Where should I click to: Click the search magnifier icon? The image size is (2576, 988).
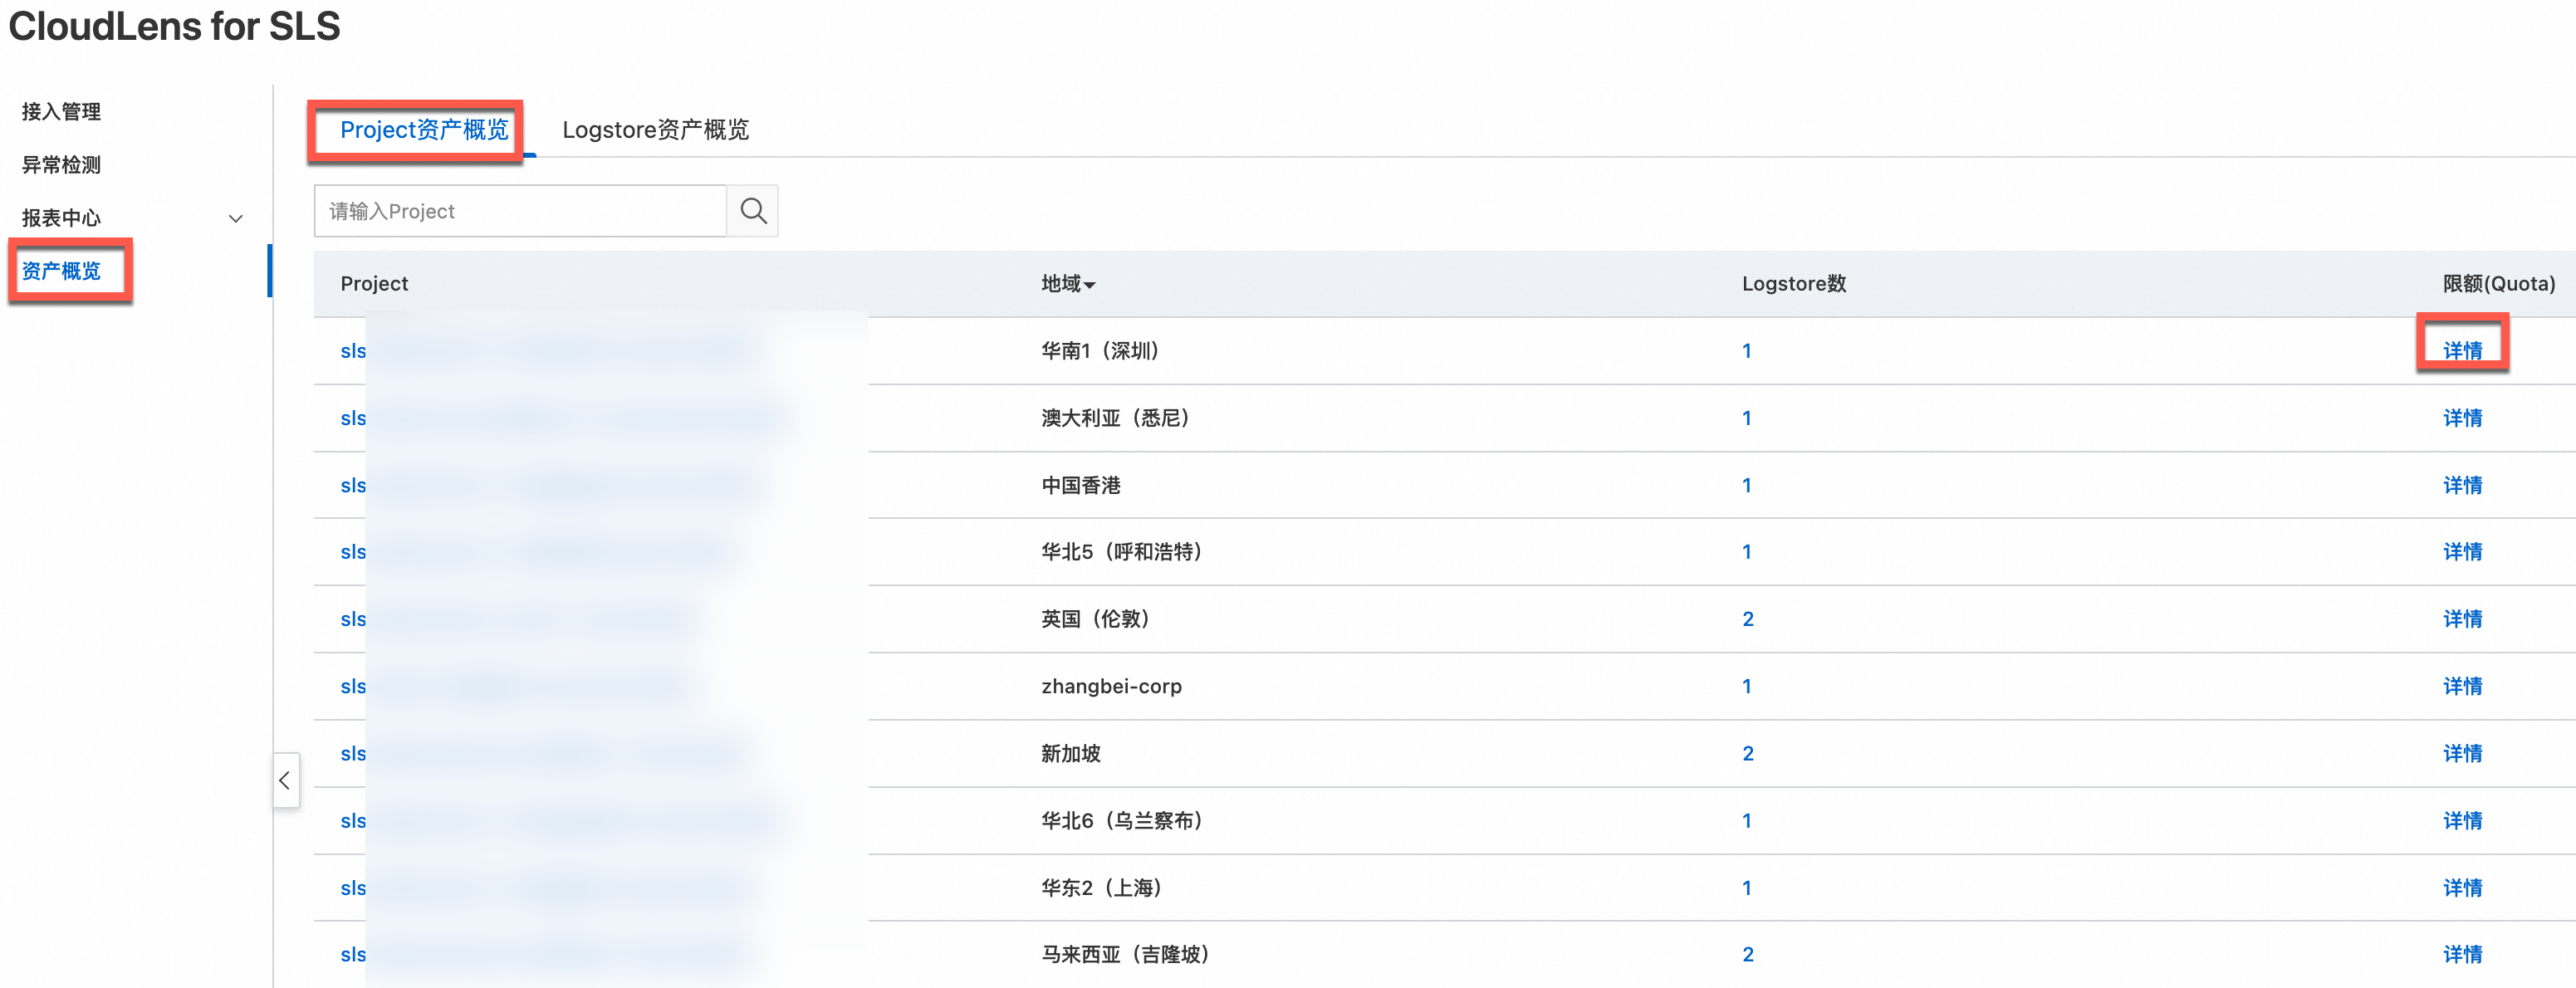(753, 211)
